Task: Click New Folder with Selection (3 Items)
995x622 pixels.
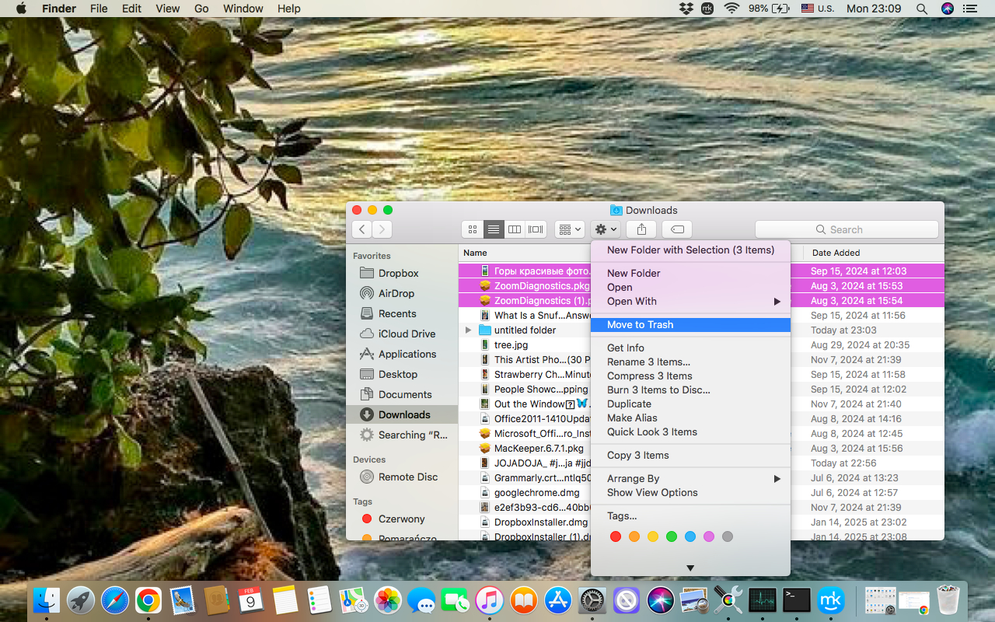Action: click(690, 250)
